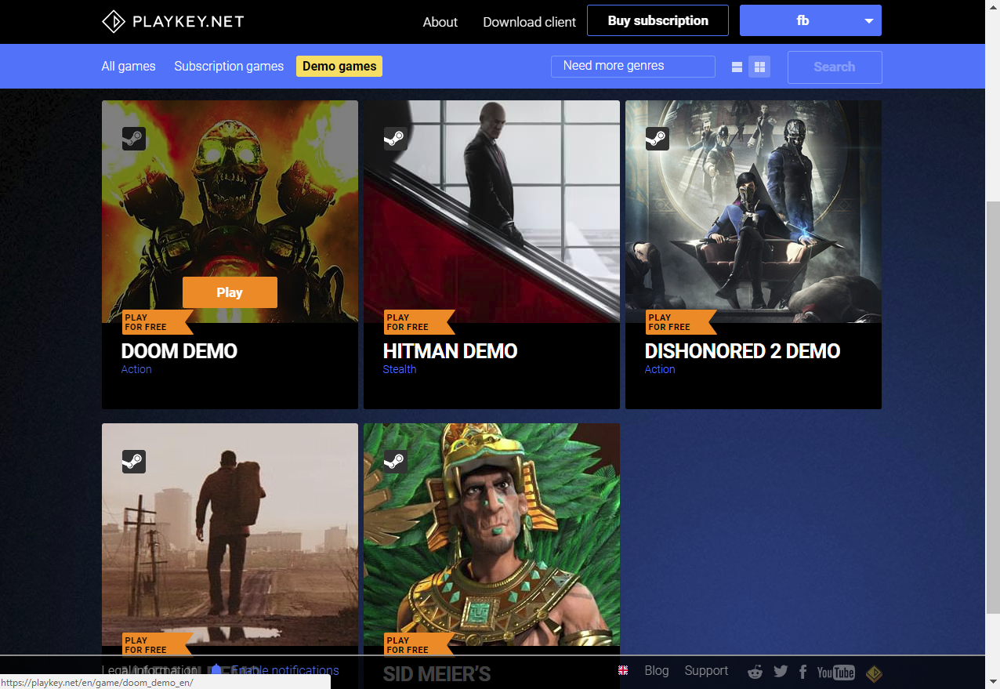Click Play For Free ribbon on Sid Meier's
The image size is (1000, 689).
[x=418, y=645]
